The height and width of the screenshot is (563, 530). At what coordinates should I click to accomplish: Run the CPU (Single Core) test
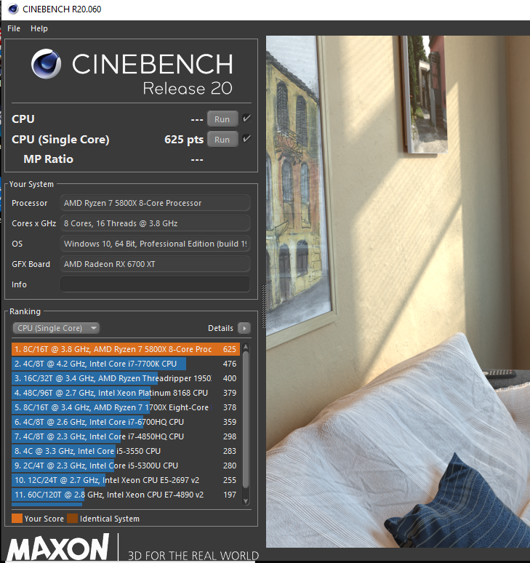pos(222,140)
